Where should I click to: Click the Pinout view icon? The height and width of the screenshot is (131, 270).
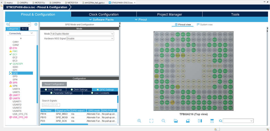[x=176, y=24]
